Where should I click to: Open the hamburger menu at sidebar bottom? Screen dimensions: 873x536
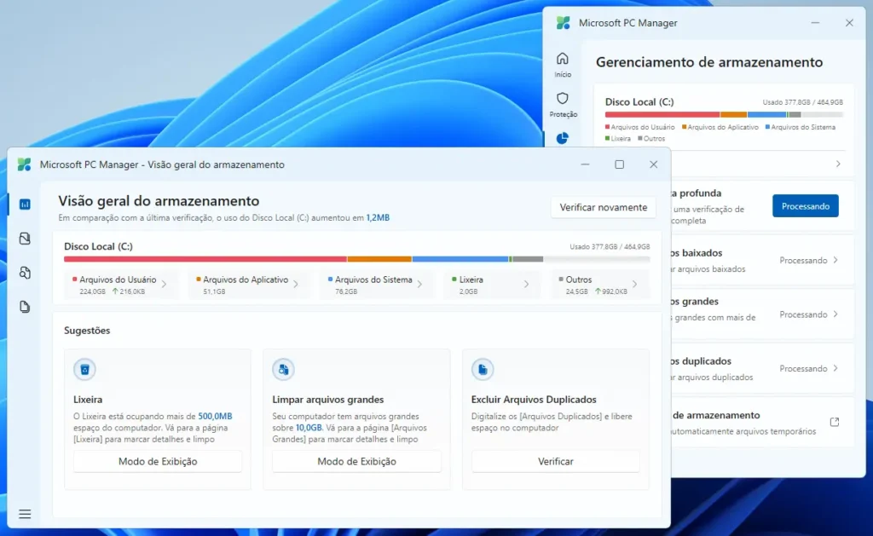coord(24,514)
